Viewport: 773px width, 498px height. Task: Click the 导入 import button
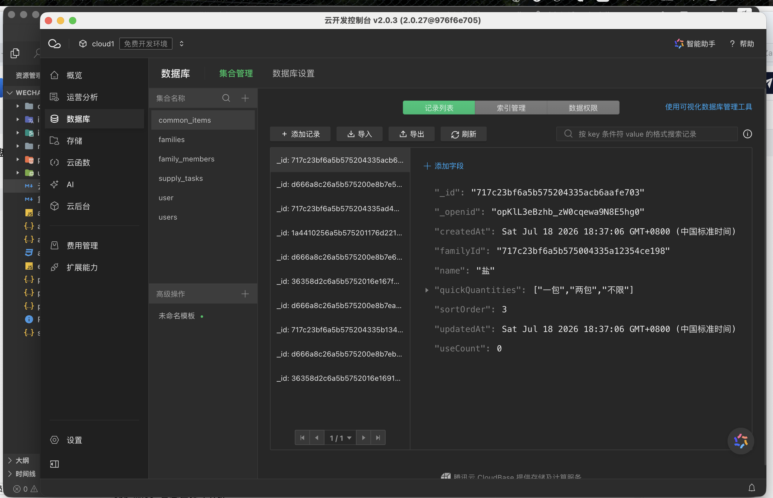(360, 134)
